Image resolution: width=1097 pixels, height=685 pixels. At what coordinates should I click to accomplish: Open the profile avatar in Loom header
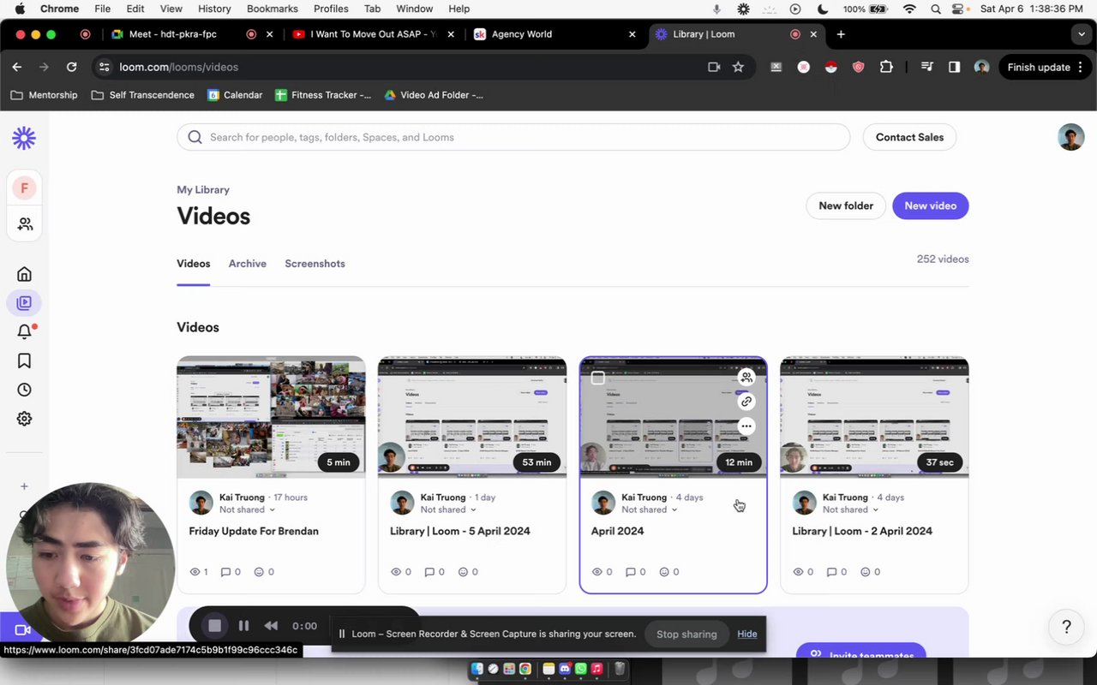(x=1070, y=137)
